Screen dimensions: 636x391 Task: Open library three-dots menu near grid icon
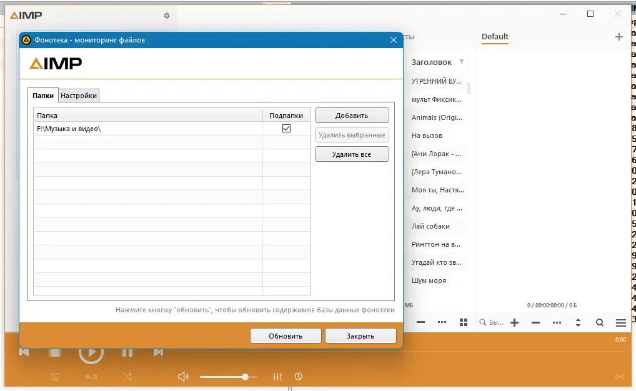442,322
